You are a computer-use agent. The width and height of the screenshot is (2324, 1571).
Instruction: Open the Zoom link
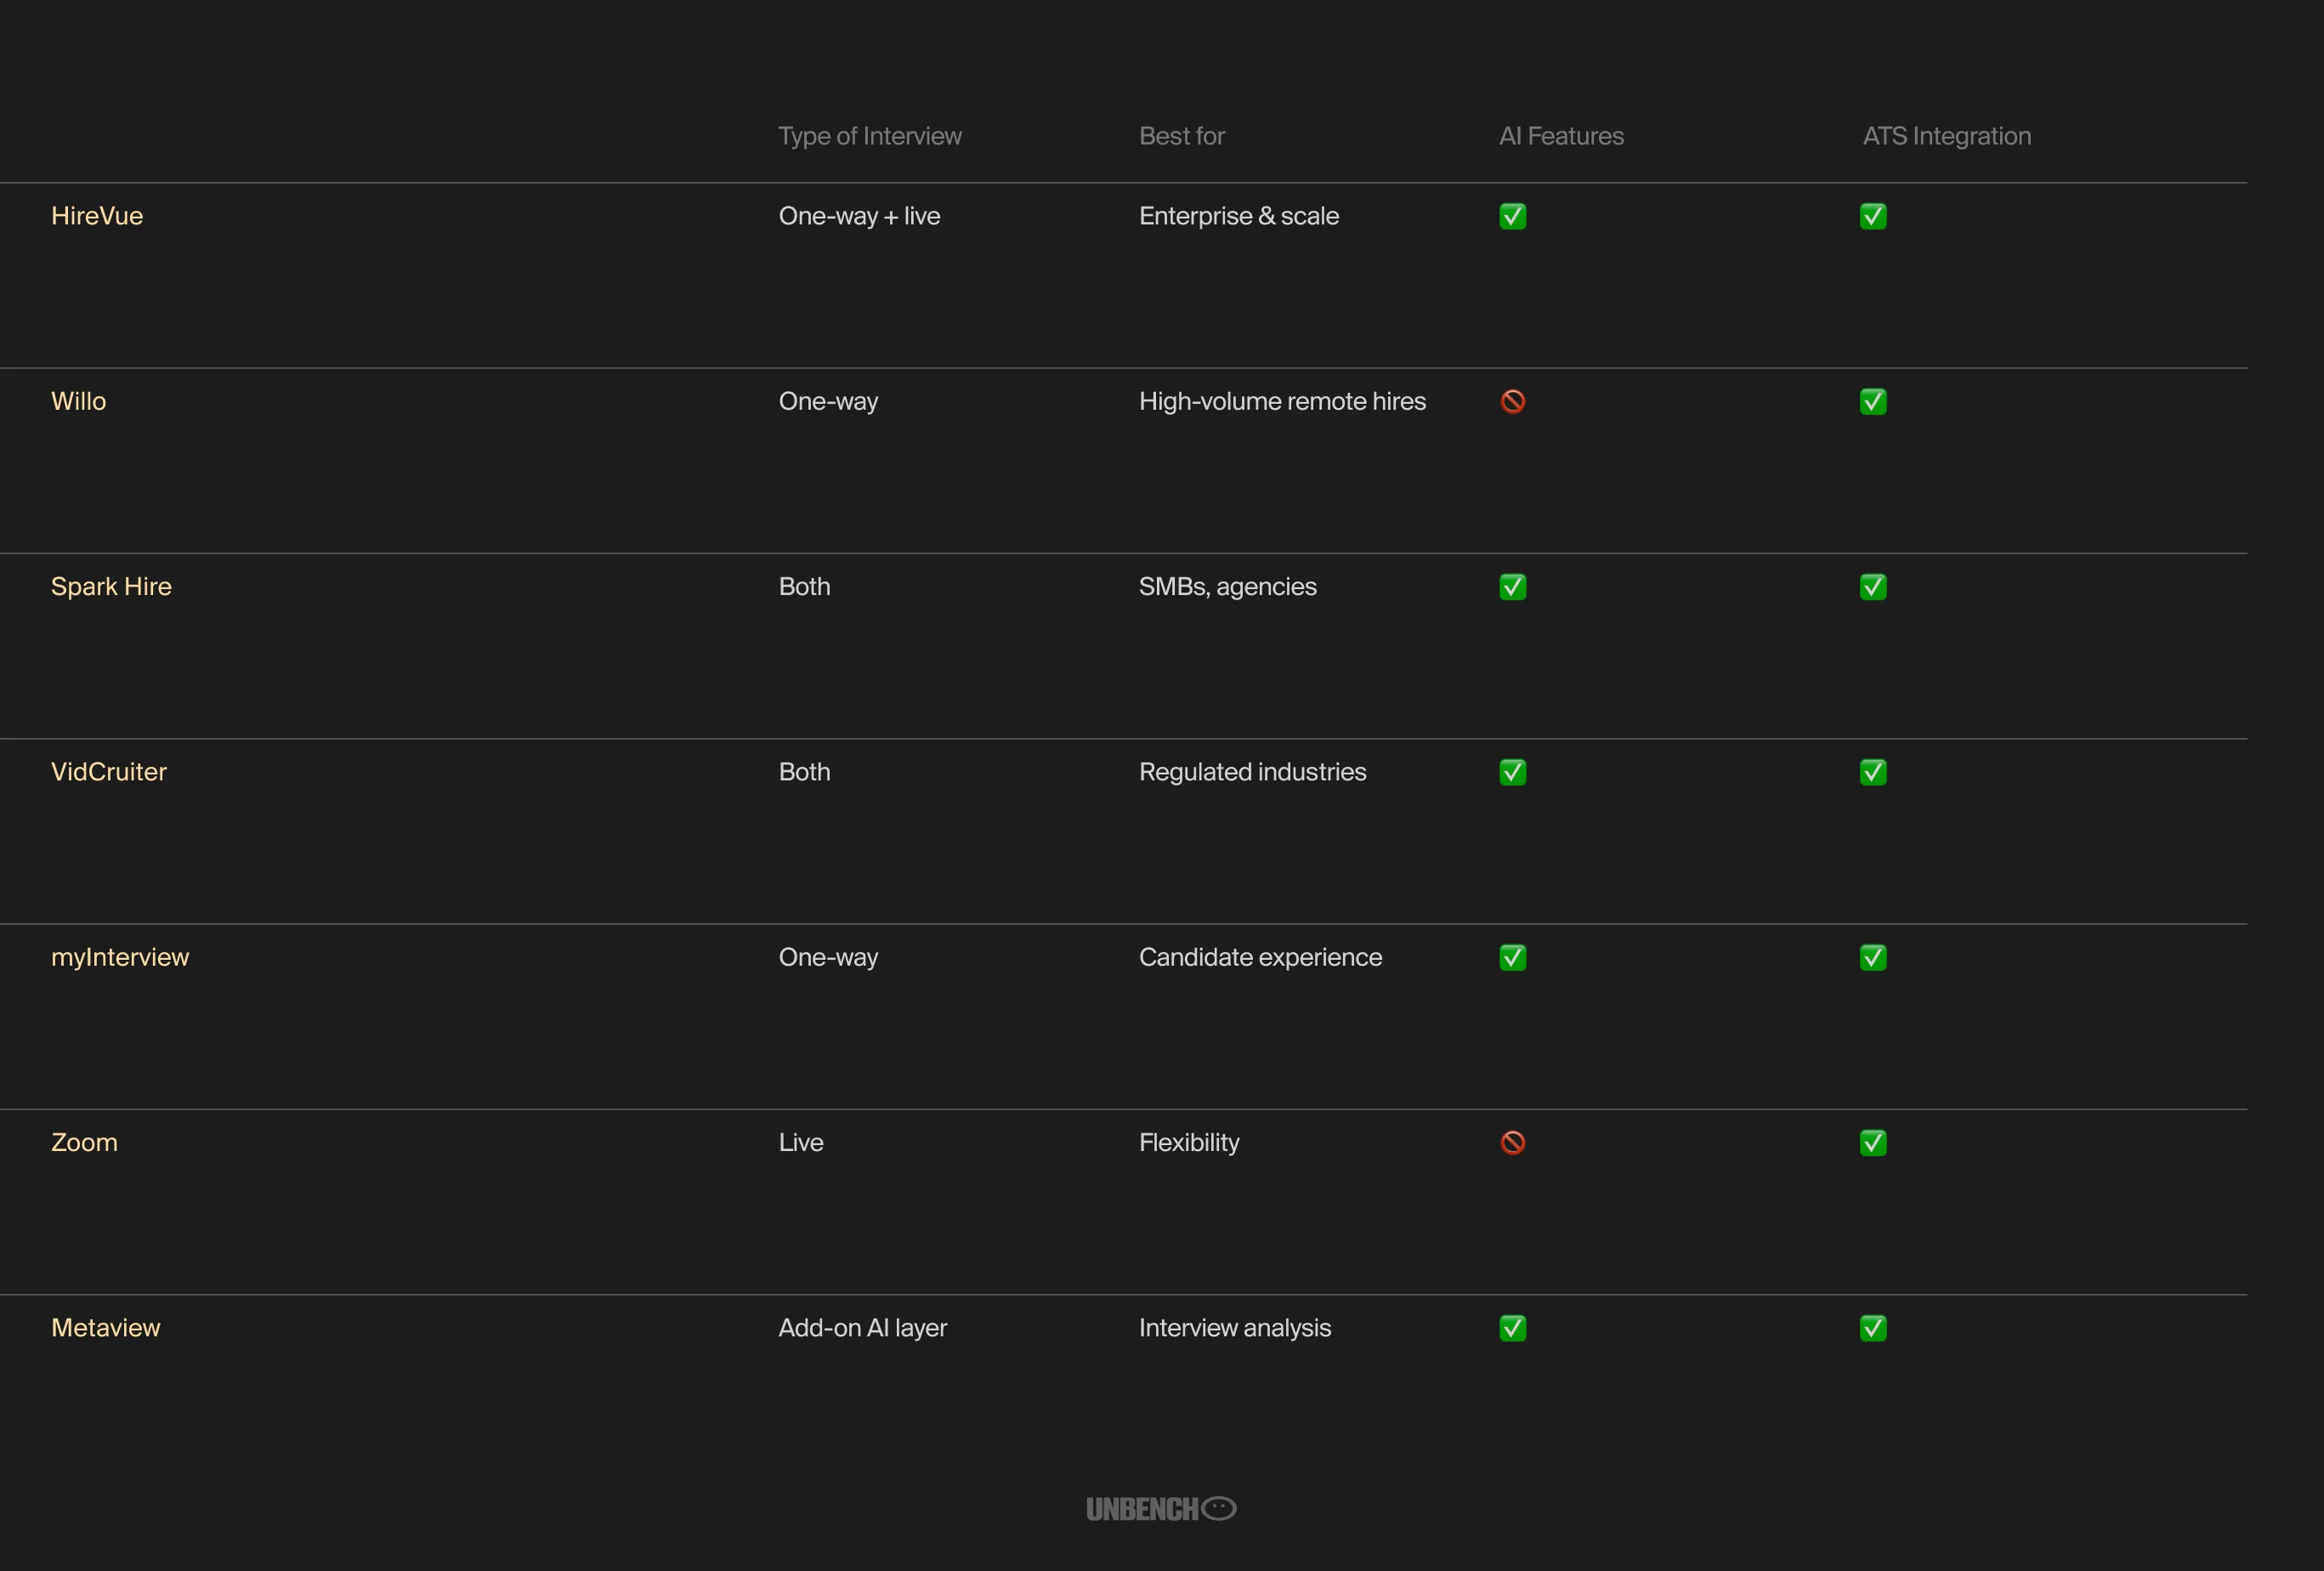84,1142
